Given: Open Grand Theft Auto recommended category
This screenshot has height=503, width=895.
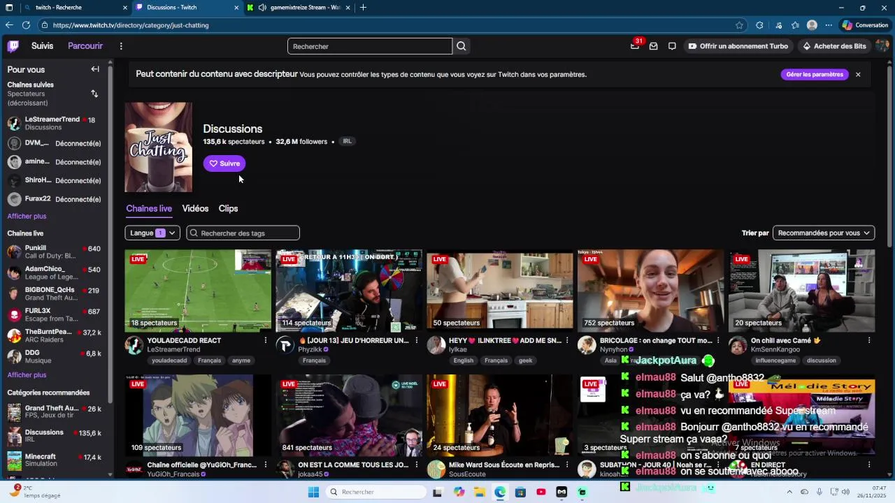Looking at the screenshot, I should click(54, 411).
